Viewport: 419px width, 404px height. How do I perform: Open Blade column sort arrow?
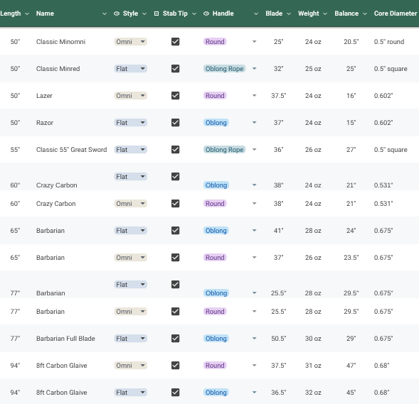(289, 14)
